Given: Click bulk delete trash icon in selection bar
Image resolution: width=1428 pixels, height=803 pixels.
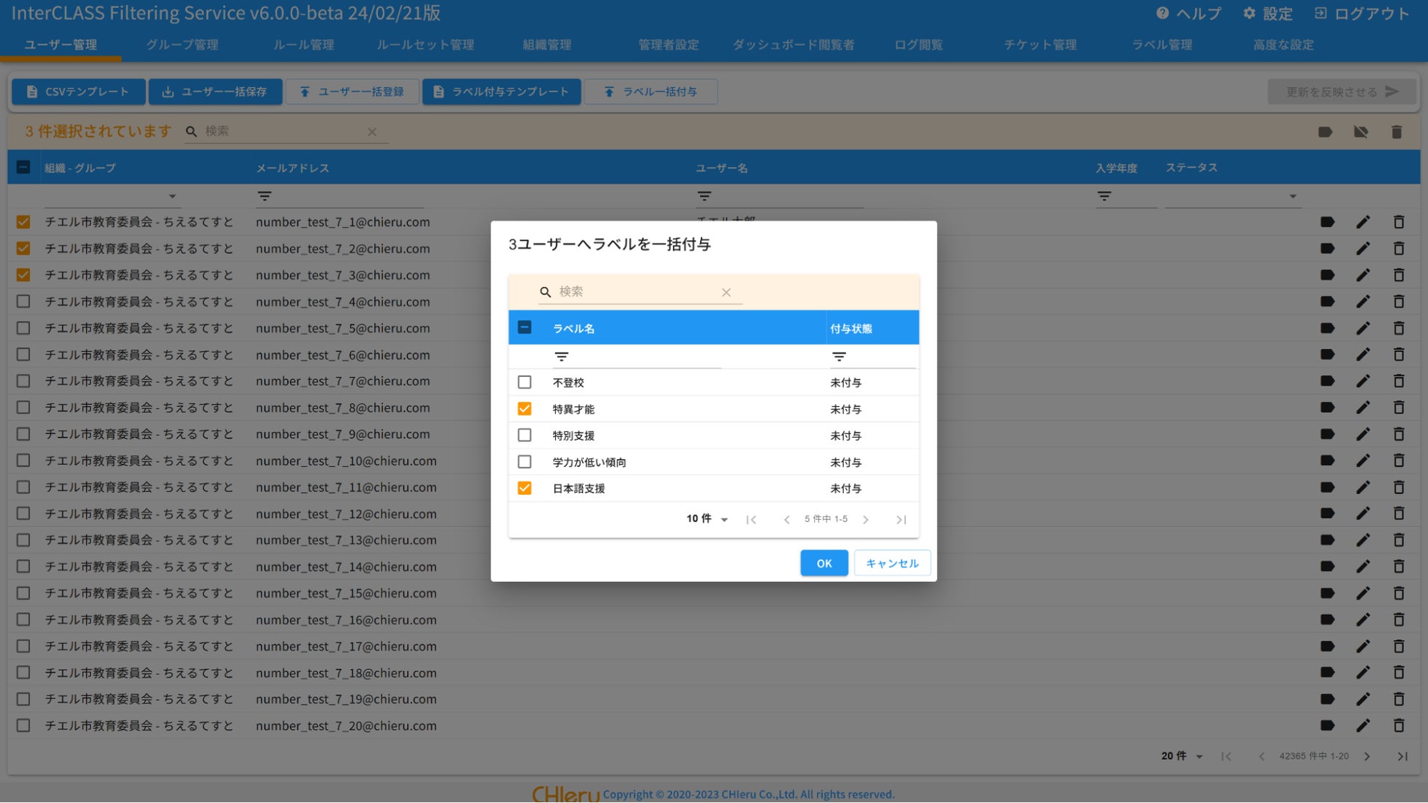Looking at the screenshot, I should 1397,132.
